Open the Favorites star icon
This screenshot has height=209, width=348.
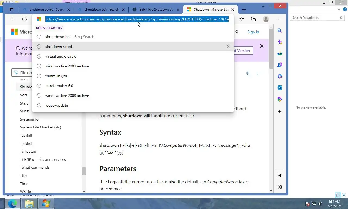(241, 19)
